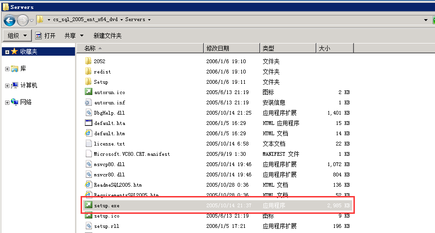The height and width of the screenshot is (233, 435).
Task: Click the 新建文件夹 new folder button
Action: tap(107, 36)
